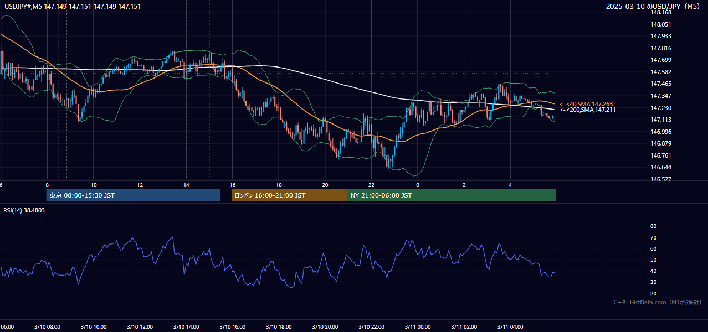Viewport: 708px width, 332px height.
Task: Click hour marker 16 under the price chart
Action: click(x=233, y=185)
